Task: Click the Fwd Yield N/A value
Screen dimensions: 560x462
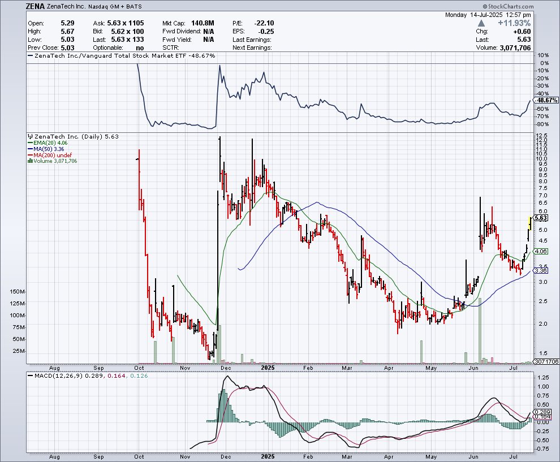Action: click(x=209, y=40)
